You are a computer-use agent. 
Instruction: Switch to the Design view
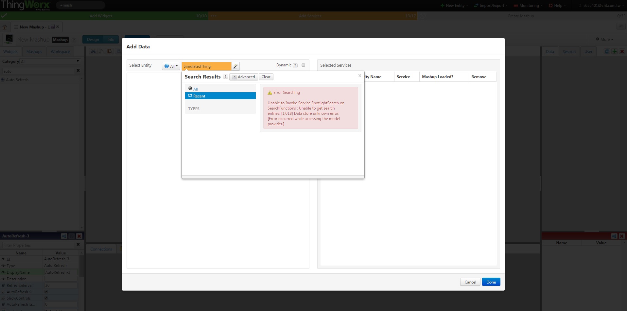click(93, 40)
